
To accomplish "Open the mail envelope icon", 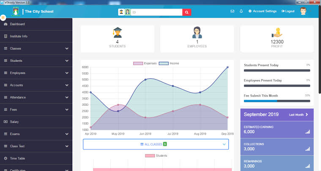I will click(x=232, y=11).
